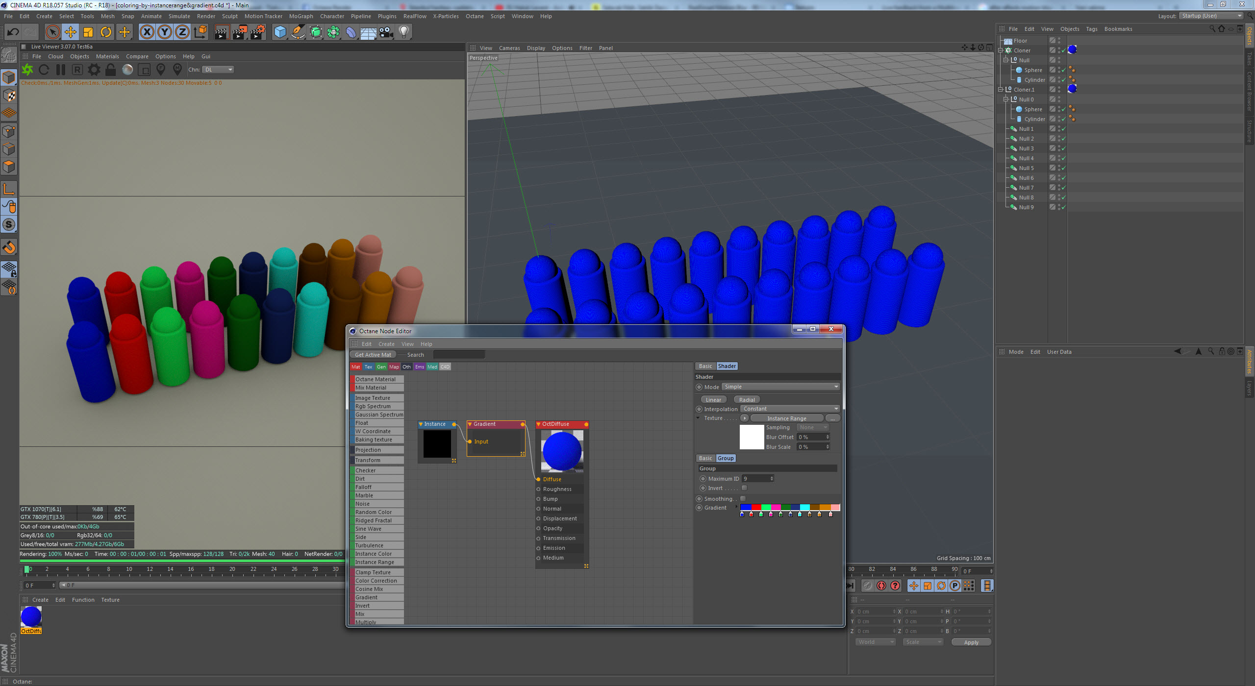Switch to the Group tab

coord(726,458)
